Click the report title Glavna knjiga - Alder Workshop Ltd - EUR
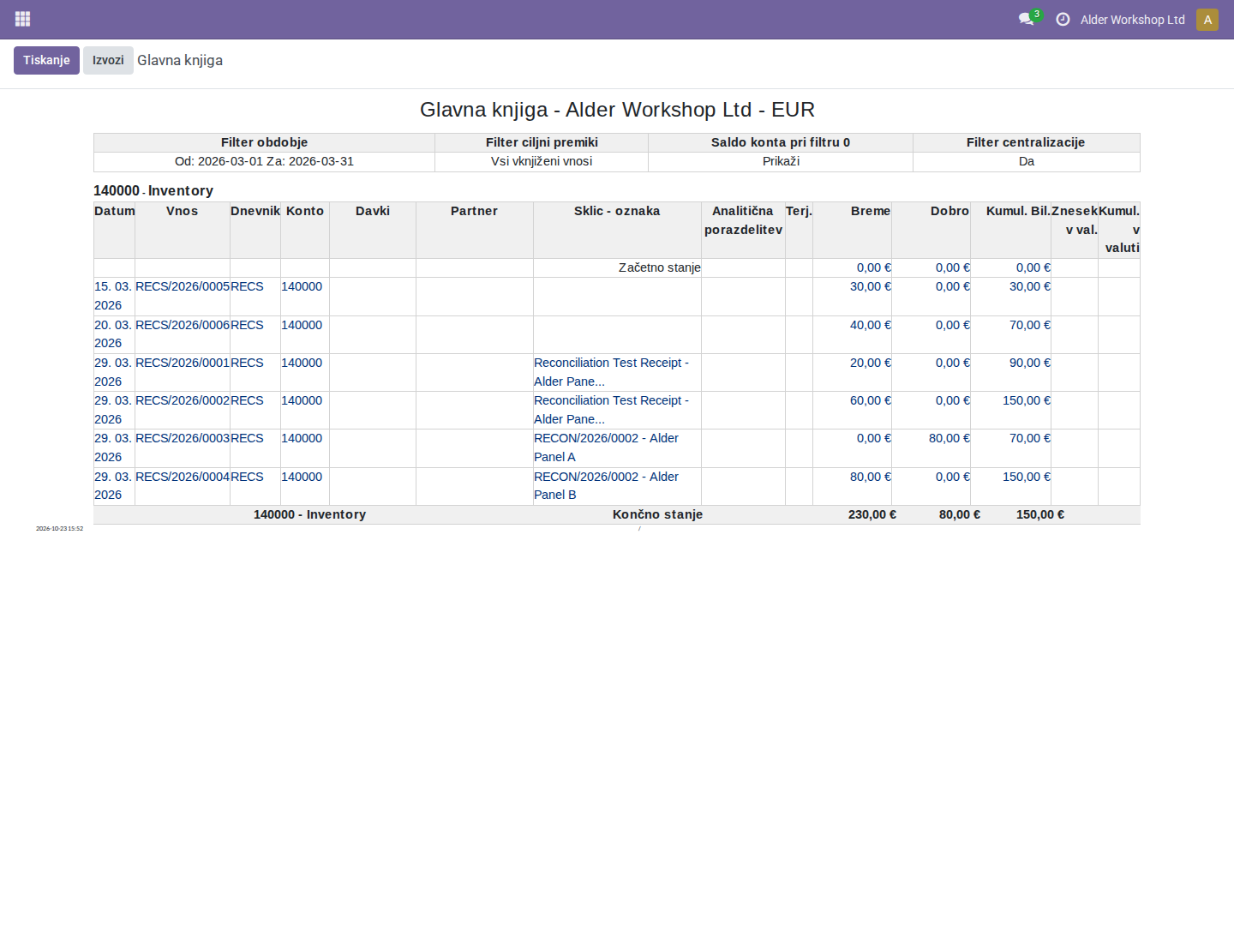This screenshot has width=1234, height=943. pyautogui.click(x=617, y=110)
